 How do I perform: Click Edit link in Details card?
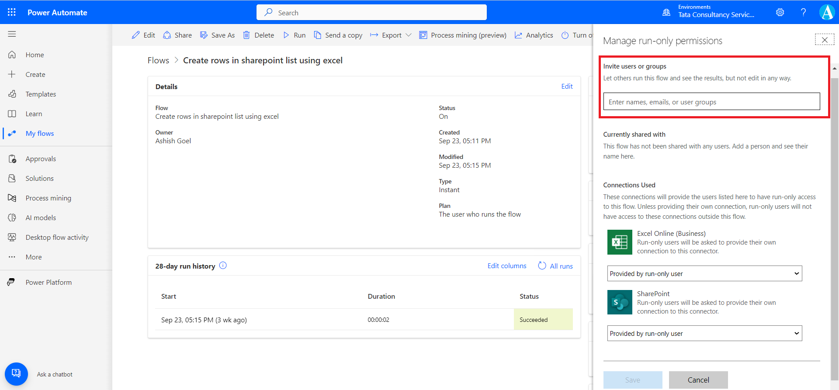click(567, 86)
